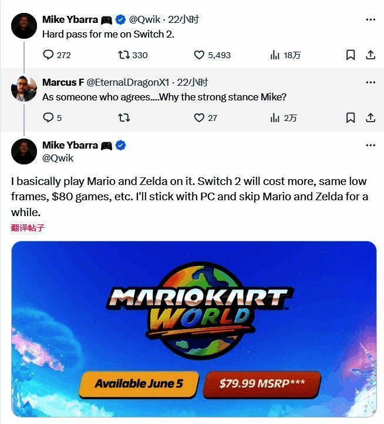Open Mike Ybarra's avatar on main tweet

pyautogui.click(x=24, y=152)
